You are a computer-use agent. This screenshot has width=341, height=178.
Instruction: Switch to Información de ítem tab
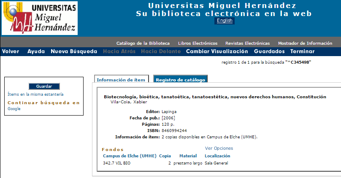(122, 79)
